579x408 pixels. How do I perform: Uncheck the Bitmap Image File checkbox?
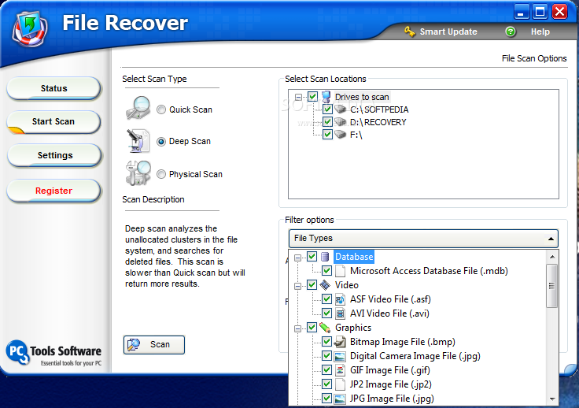click(x=326, y=342)
